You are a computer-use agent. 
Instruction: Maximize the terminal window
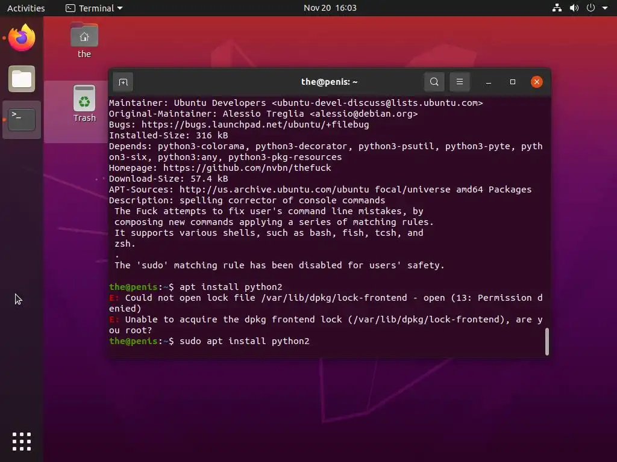[512, 82]
